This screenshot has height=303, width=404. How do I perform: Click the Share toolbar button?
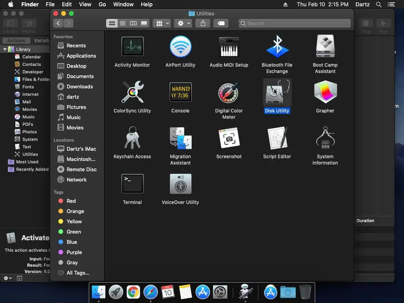tap(203, 23)
